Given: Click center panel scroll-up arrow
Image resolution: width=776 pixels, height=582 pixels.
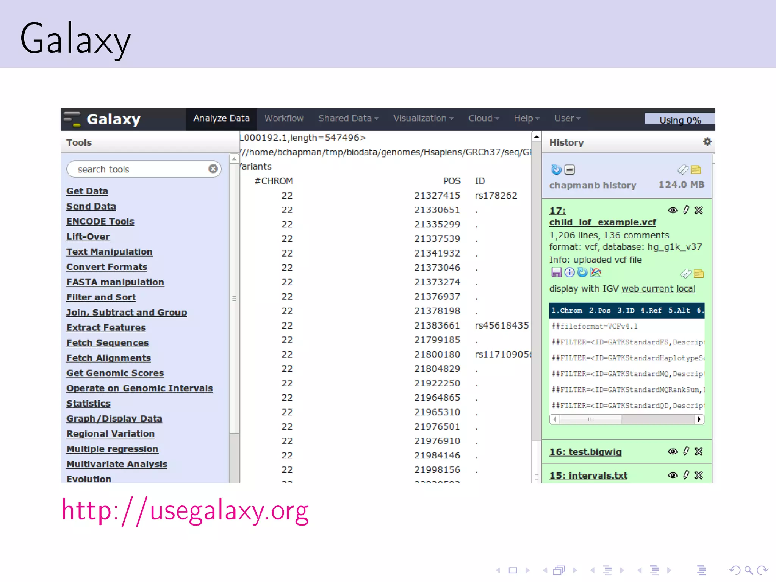Looking at the screenshot, I should coord(537,136).
